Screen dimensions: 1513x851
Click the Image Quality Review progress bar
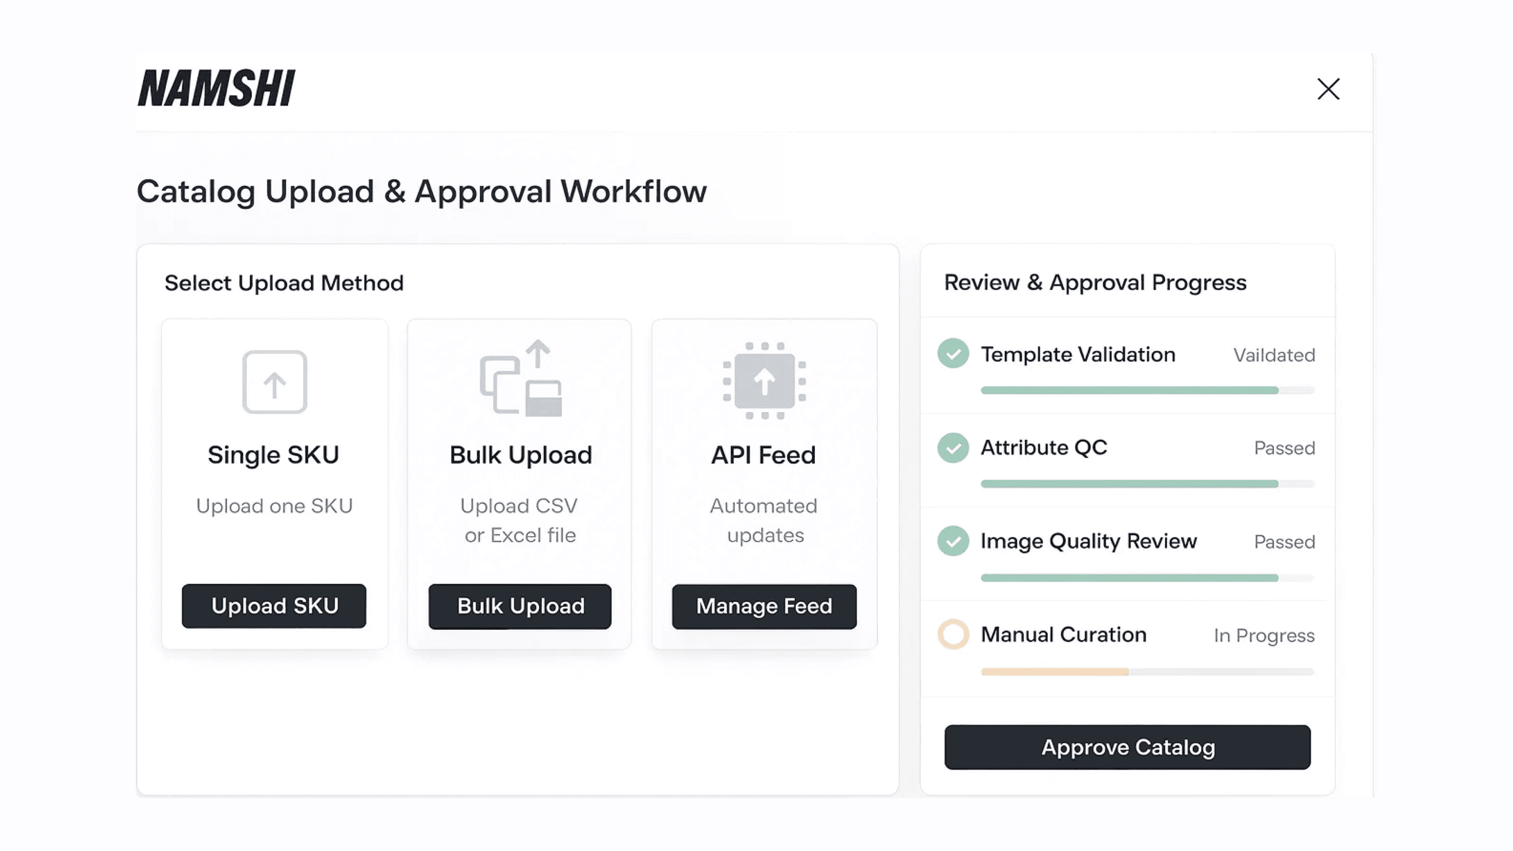click(x=1147, y=578)
